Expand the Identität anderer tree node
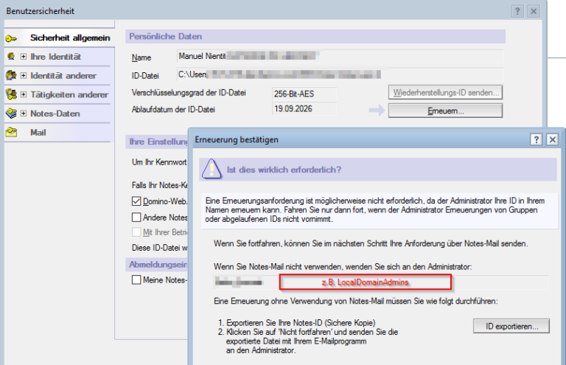 (x=24, y=75)
